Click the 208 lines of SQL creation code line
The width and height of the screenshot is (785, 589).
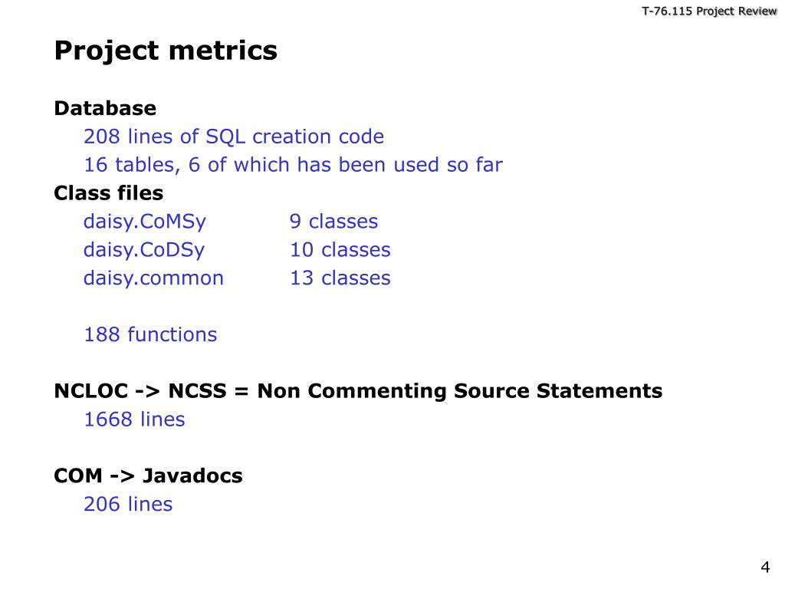click(x=234, y=137)
